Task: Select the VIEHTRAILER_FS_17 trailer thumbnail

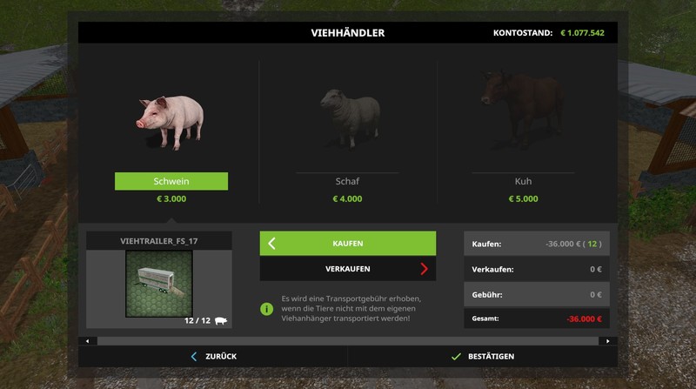Action: (x=159, y=284)
